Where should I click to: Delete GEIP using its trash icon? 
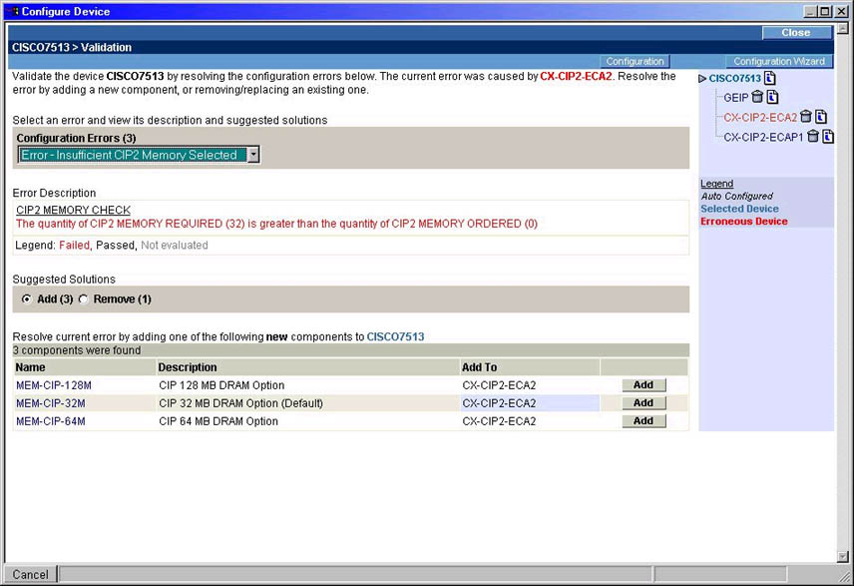pos(757,97)
